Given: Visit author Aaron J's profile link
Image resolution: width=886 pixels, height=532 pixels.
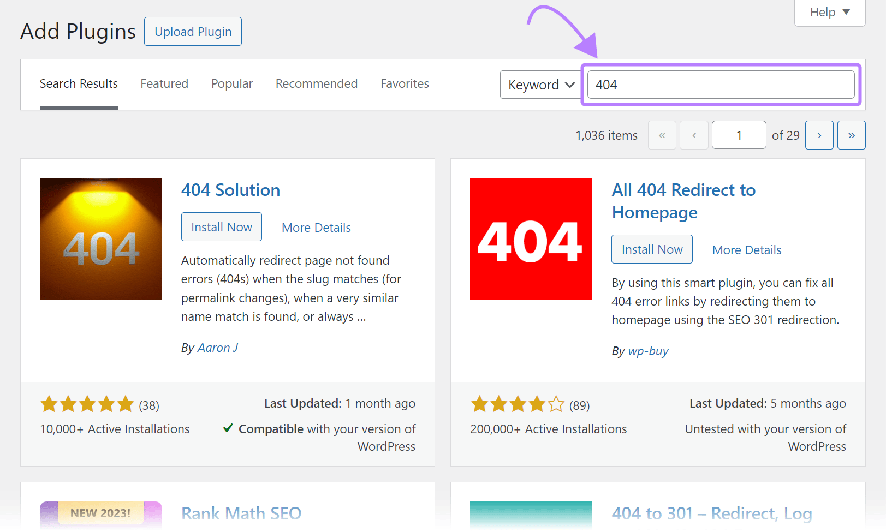Looking at the screenshot, I should point(217,348).
